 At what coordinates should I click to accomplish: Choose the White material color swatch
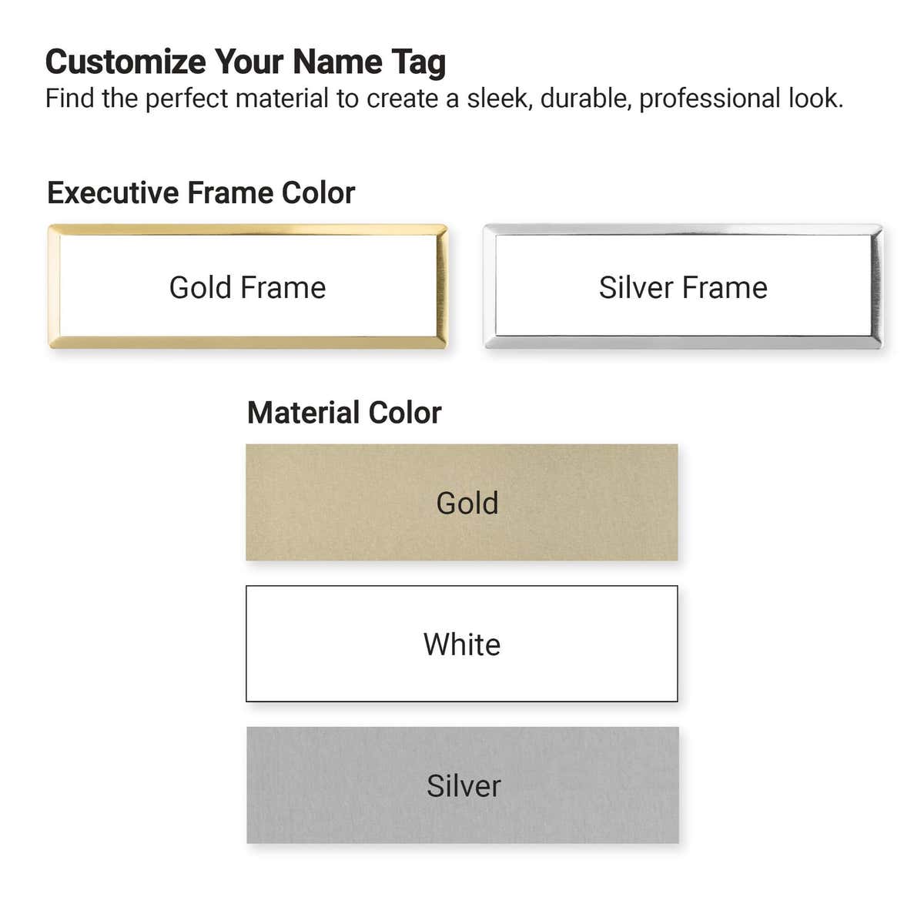click(462, 644)
